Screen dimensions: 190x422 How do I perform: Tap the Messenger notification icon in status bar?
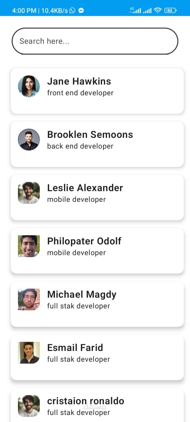(x=81, y=11)
